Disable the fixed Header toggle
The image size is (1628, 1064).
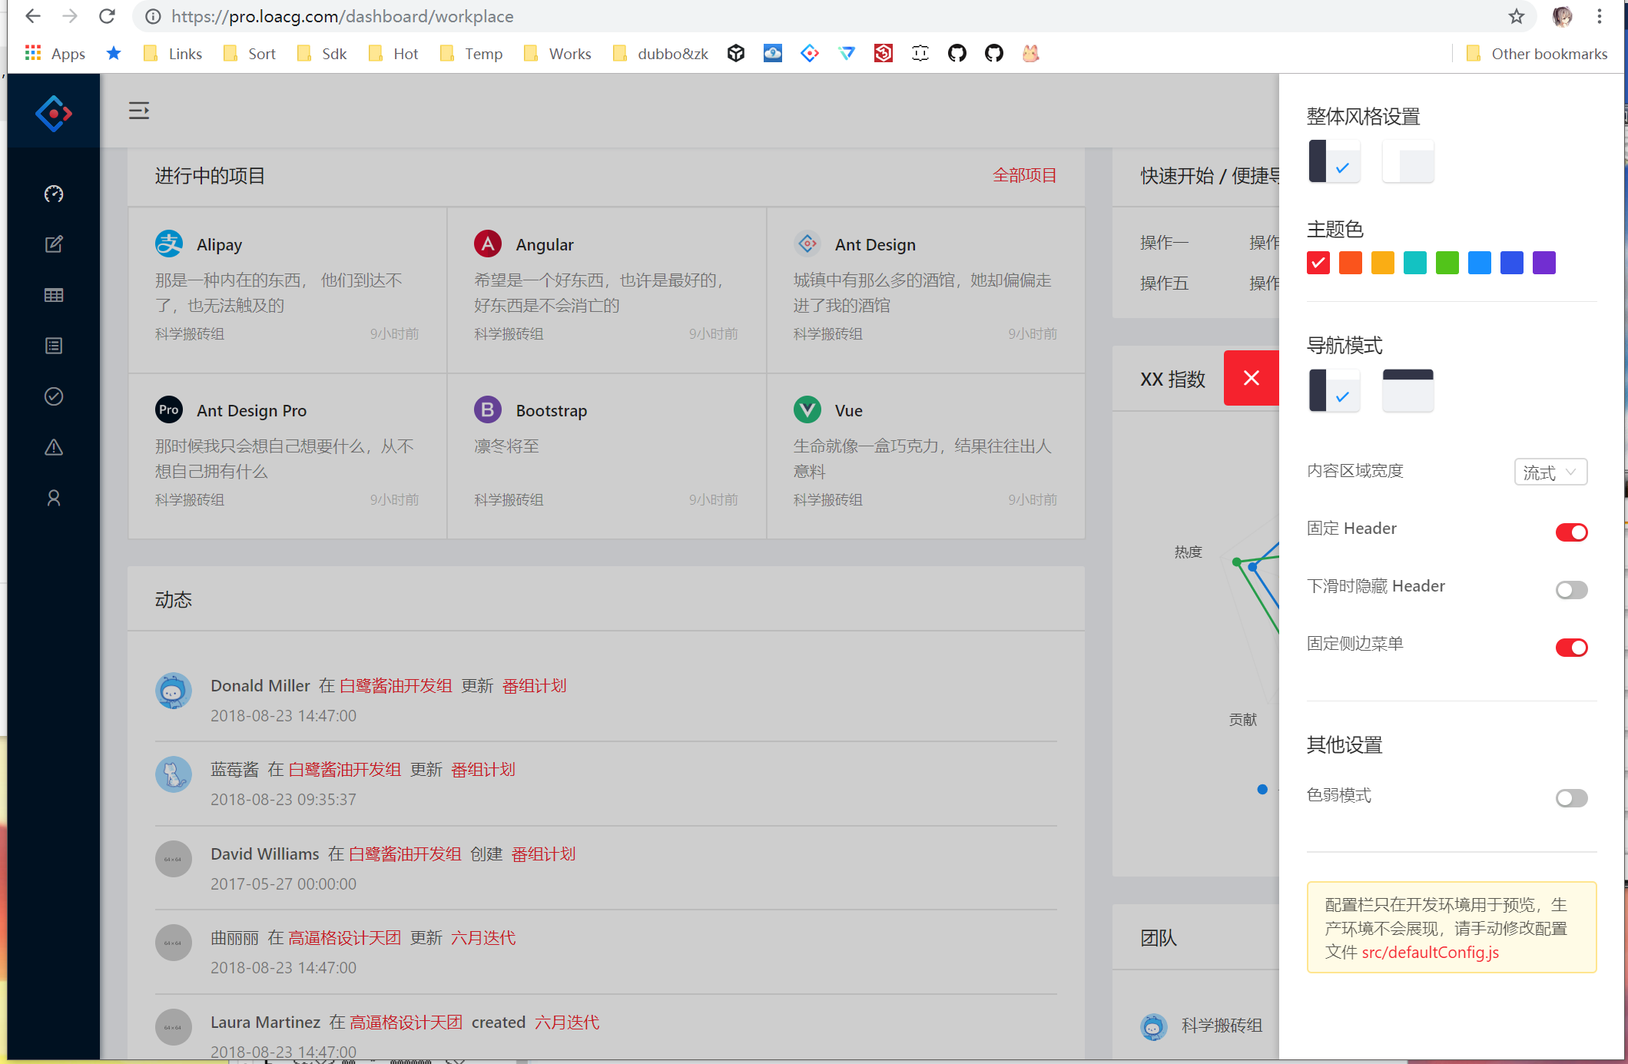click(x=1571, y=532)
